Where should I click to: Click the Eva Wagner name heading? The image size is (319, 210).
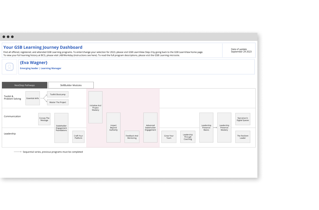tap(34, 63)
